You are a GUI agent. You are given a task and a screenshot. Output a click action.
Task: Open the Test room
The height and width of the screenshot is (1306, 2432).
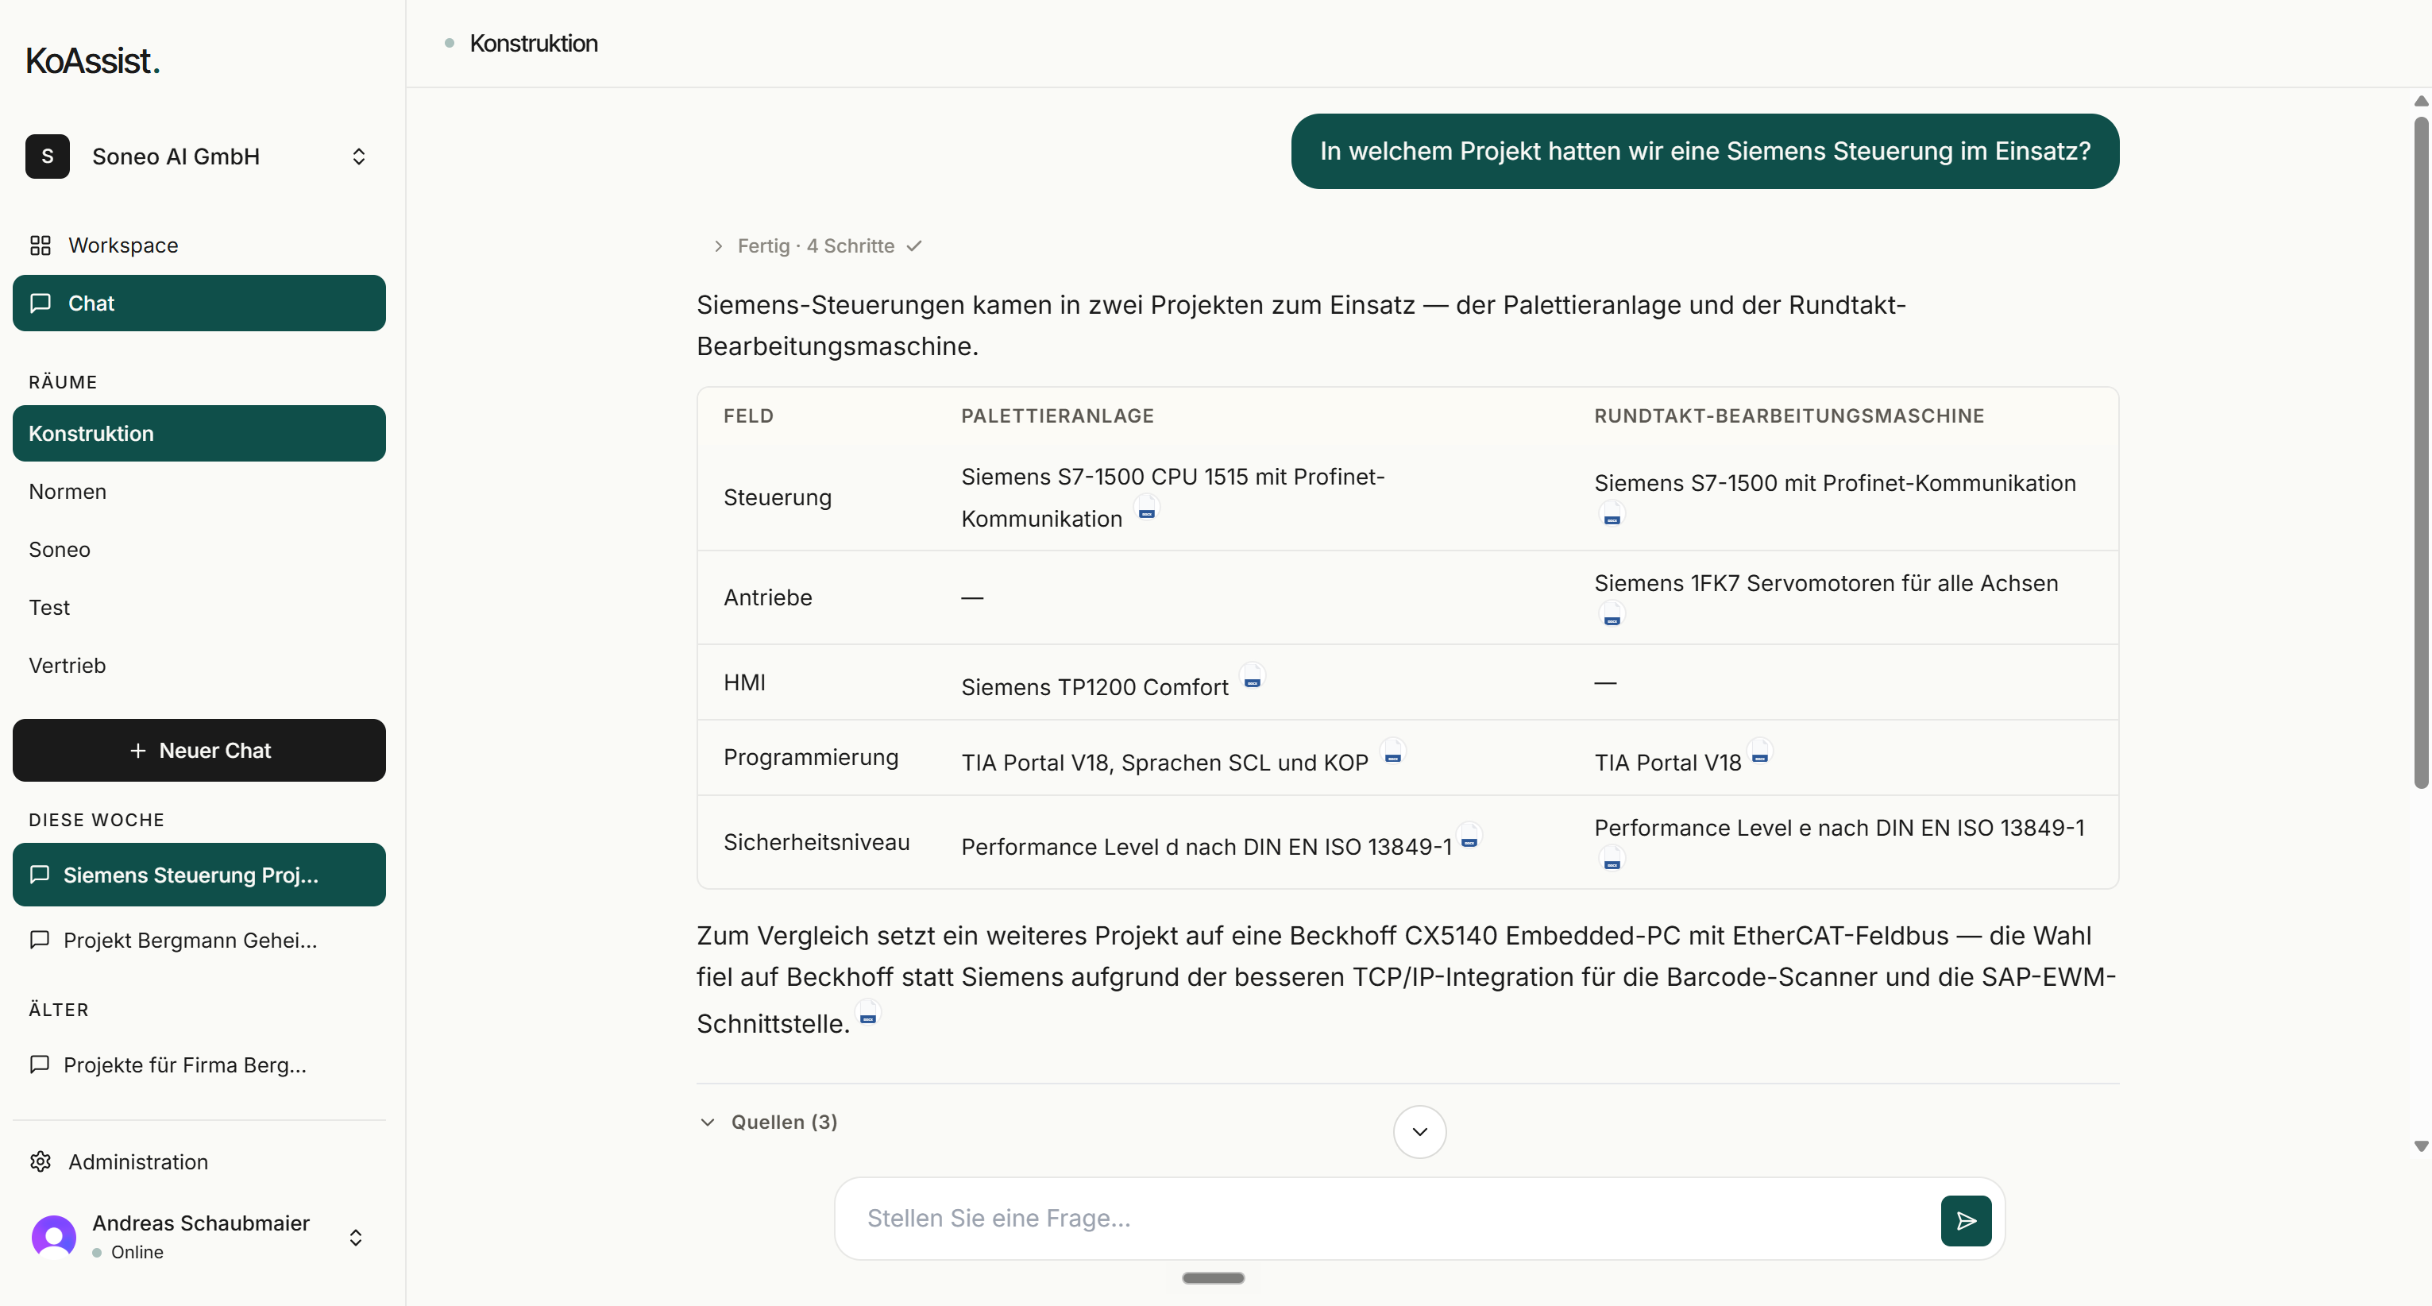pyautogui.click(x=199, y=607)
